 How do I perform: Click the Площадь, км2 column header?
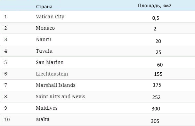click(155, 6)
